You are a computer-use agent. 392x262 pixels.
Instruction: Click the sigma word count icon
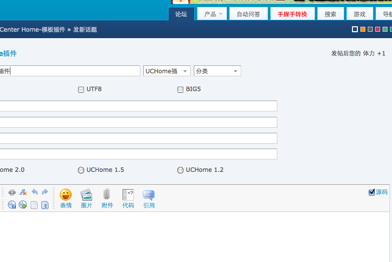tap(45, 205)
